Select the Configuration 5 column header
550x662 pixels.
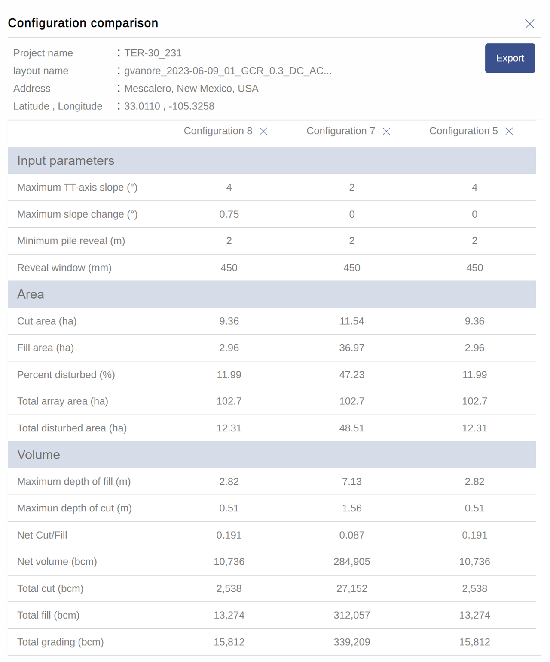tap(463, 131)
